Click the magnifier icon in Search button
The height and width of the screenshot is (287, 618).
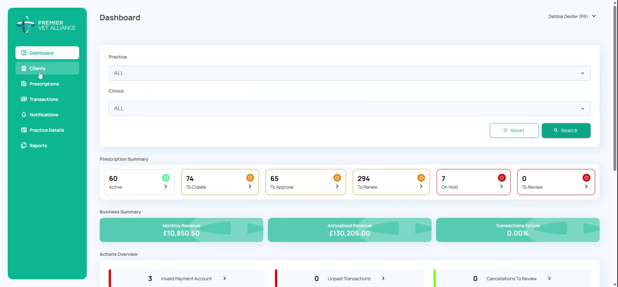pos(556,130)
